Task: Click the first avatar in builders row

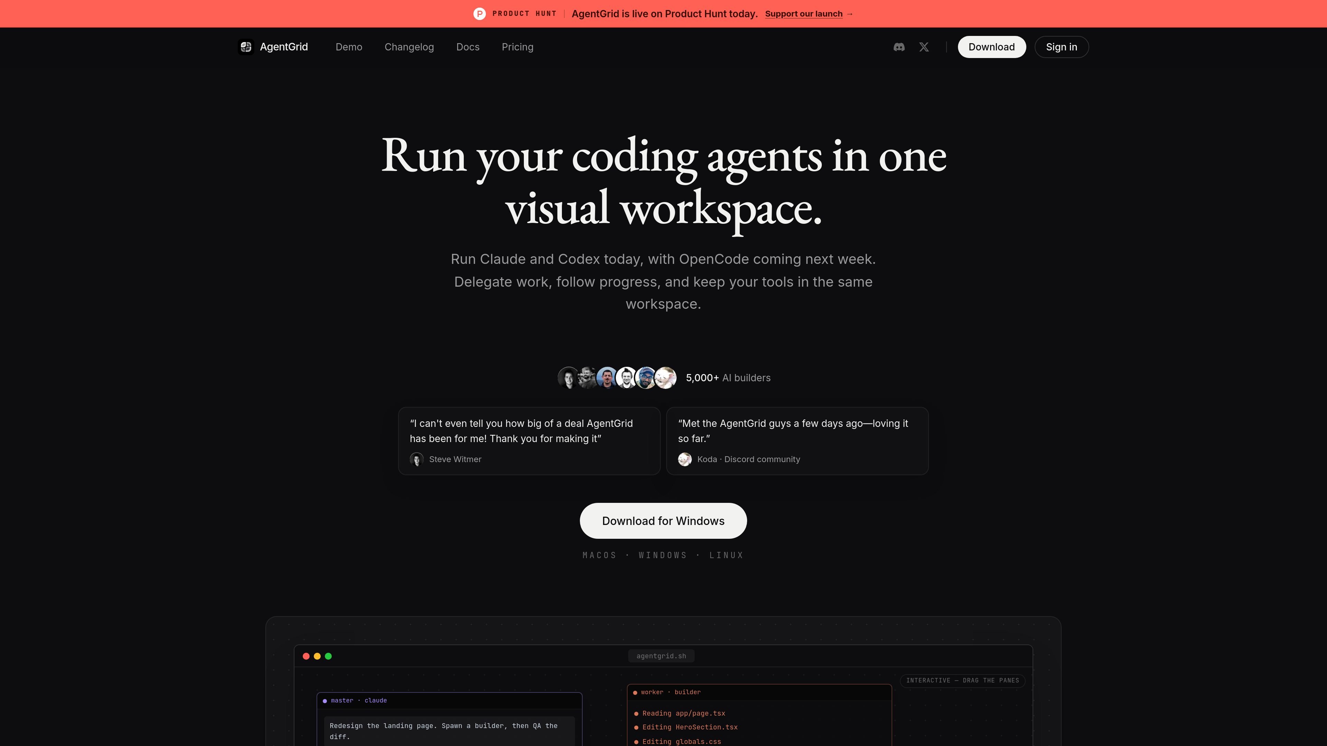Action: tap(568, 378)
